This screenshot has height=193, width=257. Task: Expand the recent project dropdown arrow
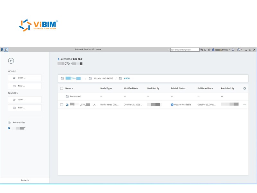25,128
